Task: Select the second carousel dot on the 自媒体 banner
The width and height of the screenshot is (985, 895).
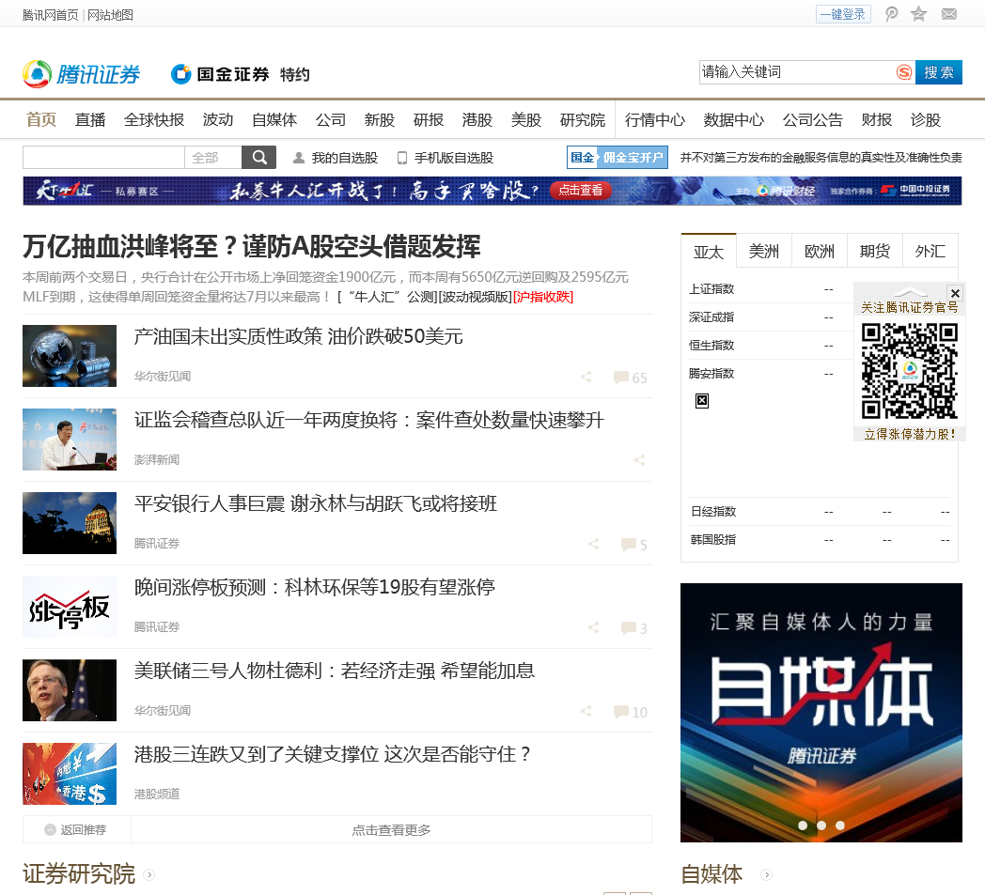Action: tap(821, 826)
